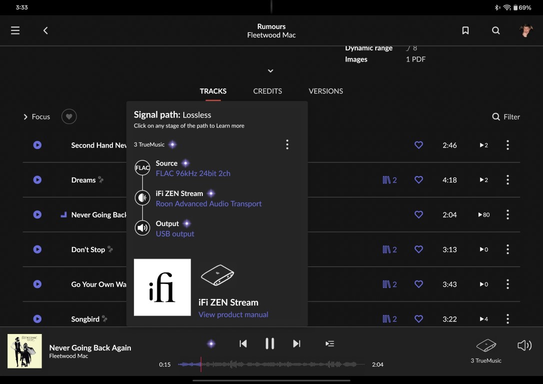This screenshot has width=543, height=384.
Task: Bookmark the Rumours album page
Action: tap(466, 30)
